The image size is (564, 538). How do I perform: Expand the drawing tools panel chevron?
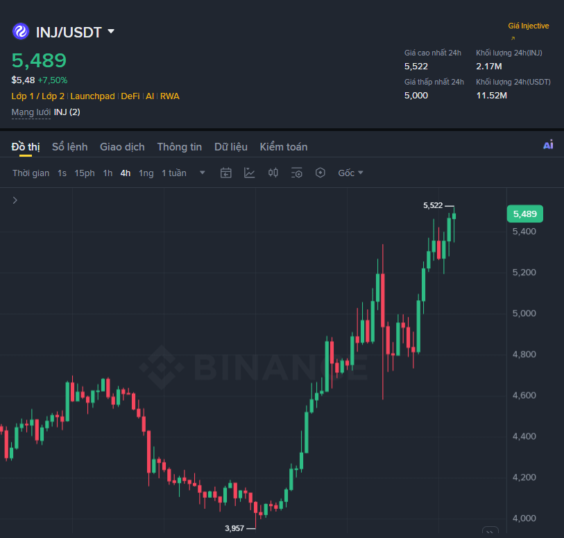point(15,200)
